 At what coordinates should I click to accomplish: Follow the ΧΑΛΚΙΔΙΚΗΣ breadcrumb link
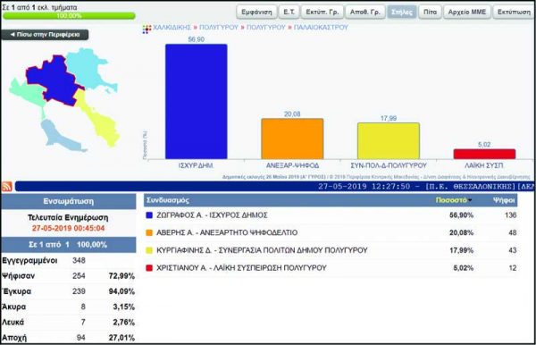pyautogui.click(x=172, y=28)
